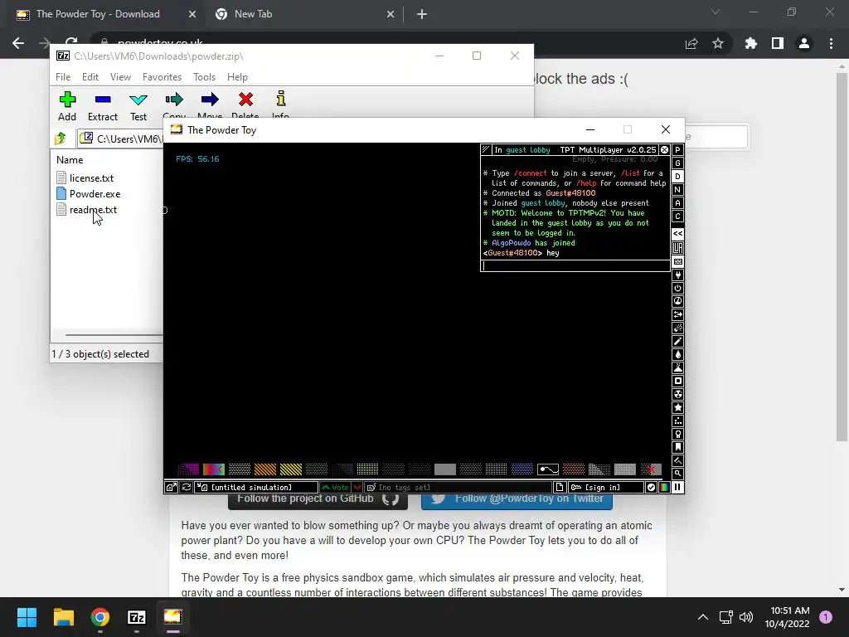Click Extract in the 7-Zip toolbar
This screenshot has height=637, width=849.
click(102, 107)
